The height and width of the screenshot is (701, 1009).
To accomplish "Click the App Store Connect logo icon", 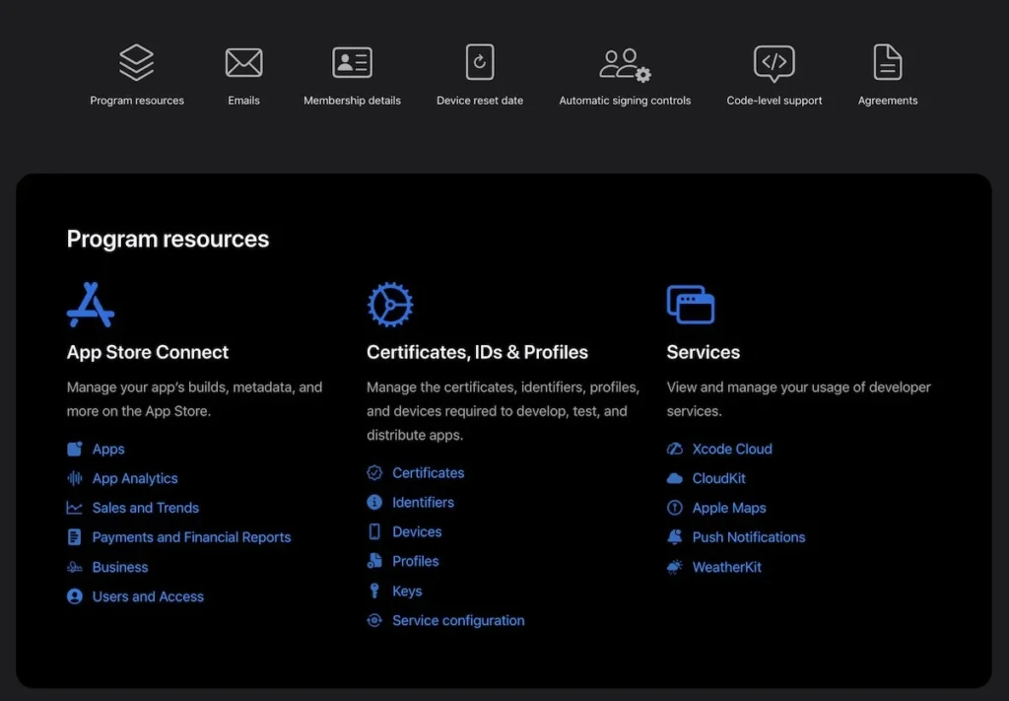I will point(91,305).
